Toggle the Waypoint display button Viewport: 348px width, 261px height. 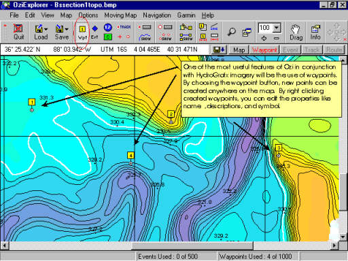click(264, 50)
